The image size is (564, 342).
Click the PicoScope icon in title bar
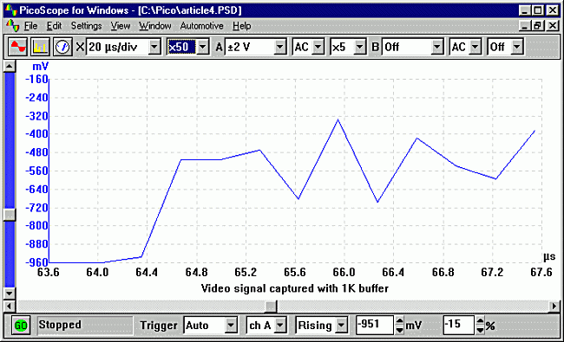click(10, 10)
